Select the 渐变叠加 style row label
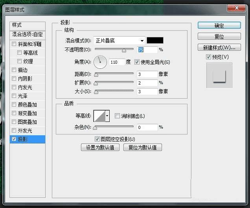This screenshot has width=250, height=208. tap(28, 113)
